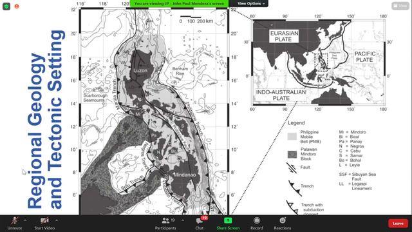
Task: Click the '0 100 200 km' scale bar
Action: (x=196, y=20)
